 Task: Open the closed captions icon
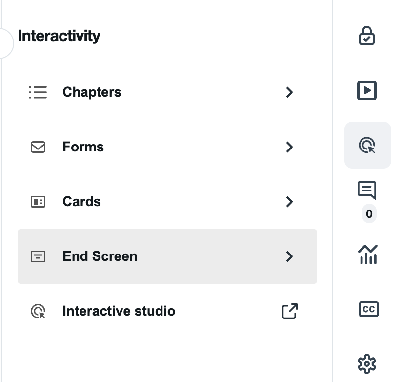[368, 309]
